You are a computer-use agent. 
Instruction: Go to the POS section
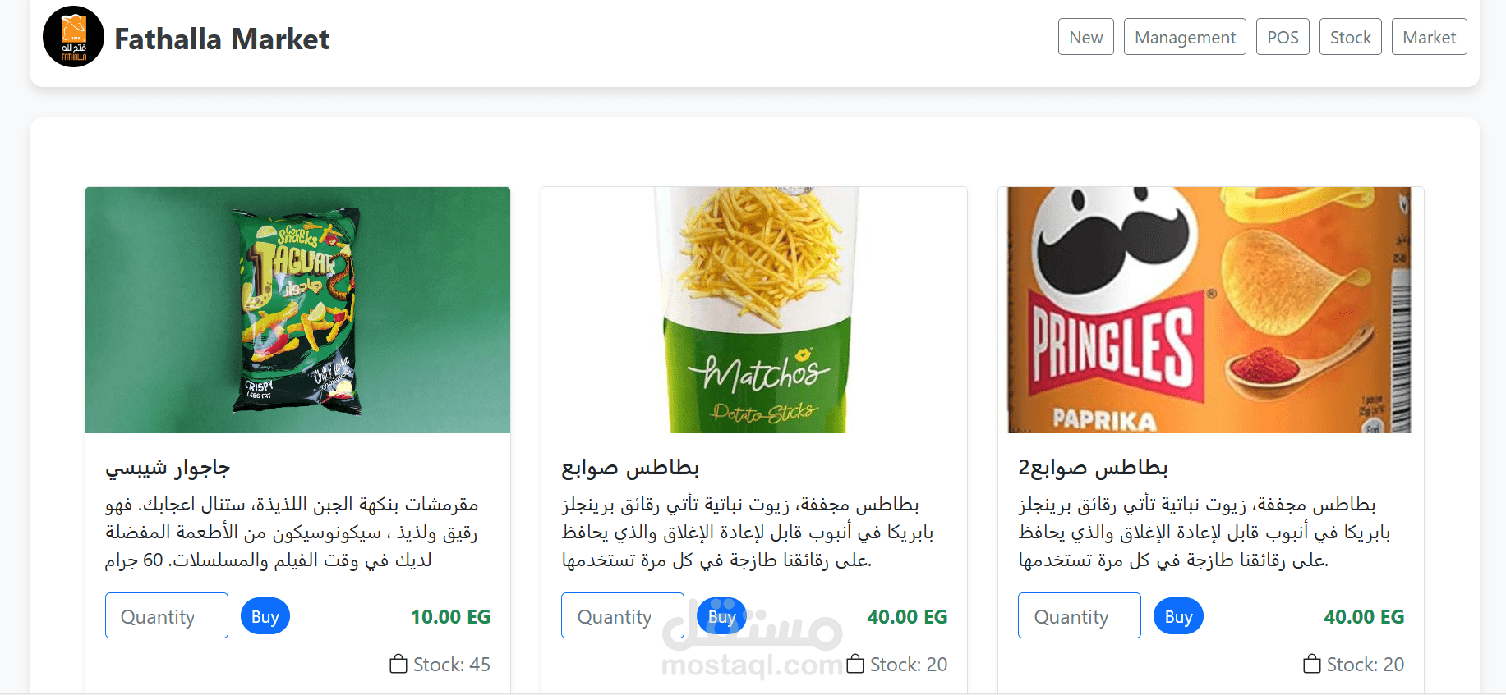click(1283, 37)
